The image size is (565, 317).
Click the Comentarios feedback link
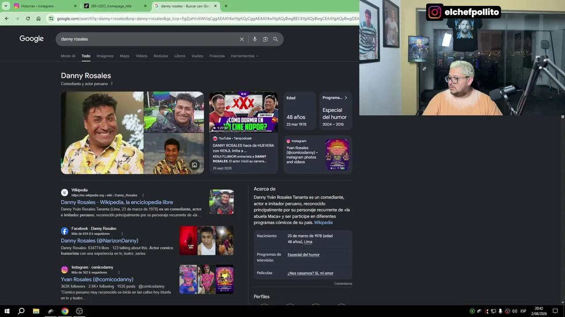[x=343, y=284]
